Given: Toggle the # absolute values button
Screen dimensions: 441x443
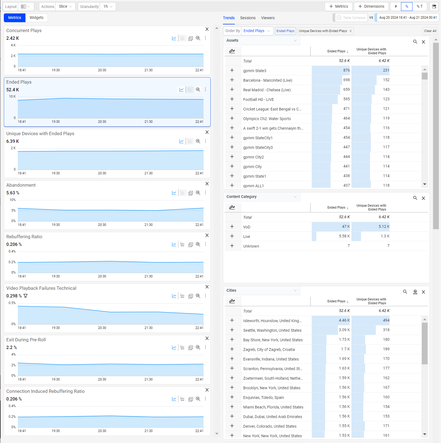Looking at the screenshot, I should tap(396, 7).
